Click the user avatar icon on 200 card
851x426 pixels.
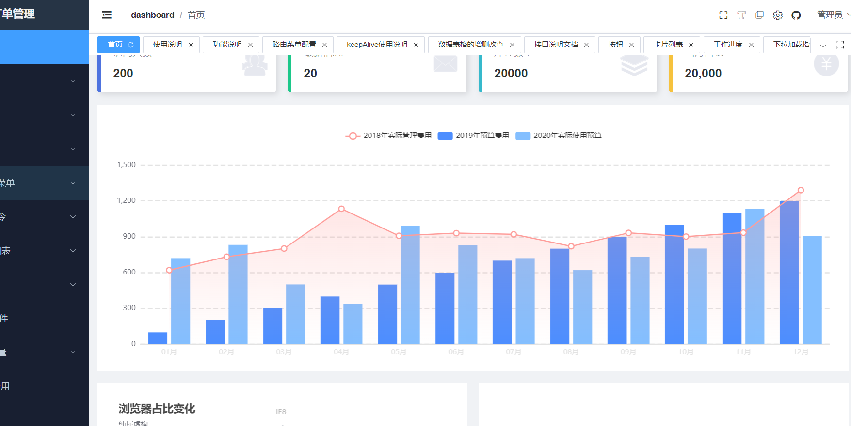click(x=255, y=64)
